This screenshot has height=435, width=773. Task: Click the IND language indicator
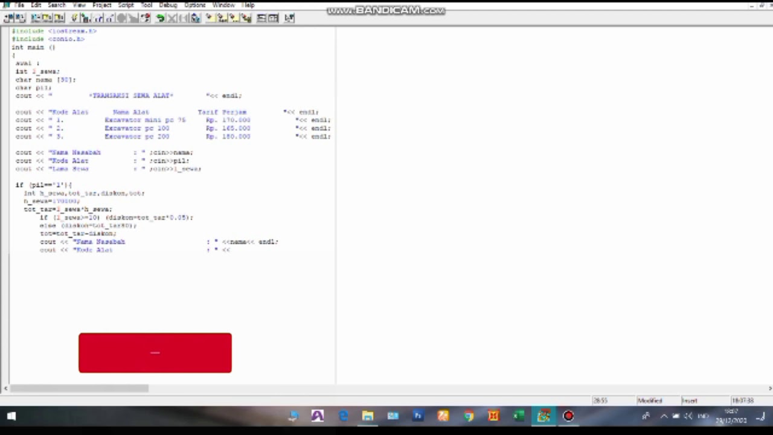704,416
